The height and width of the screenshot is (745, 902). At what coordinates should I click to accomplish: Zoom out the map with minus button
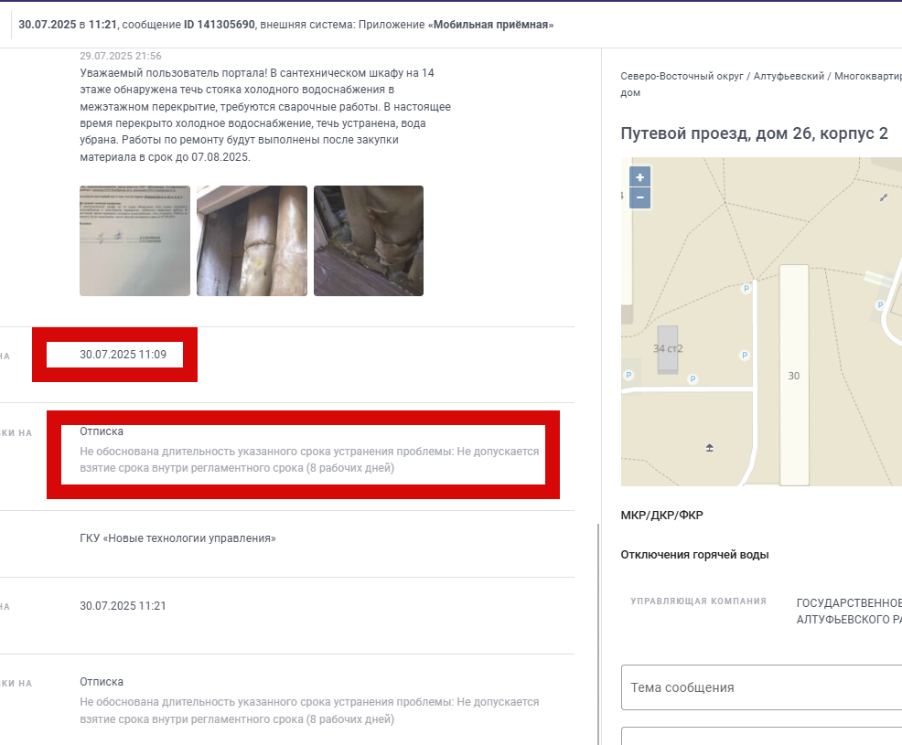[639, 197]
